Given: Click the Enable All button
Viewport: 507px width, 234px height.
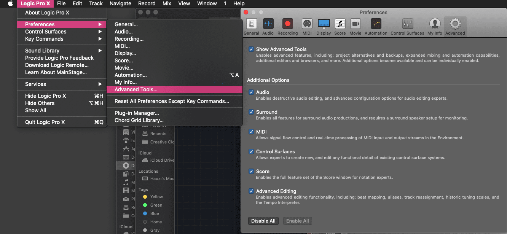Looking at the screenshot, I should [298, 221].
